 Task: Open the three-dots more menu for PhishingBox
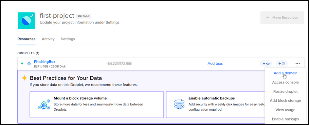point(298,64)
